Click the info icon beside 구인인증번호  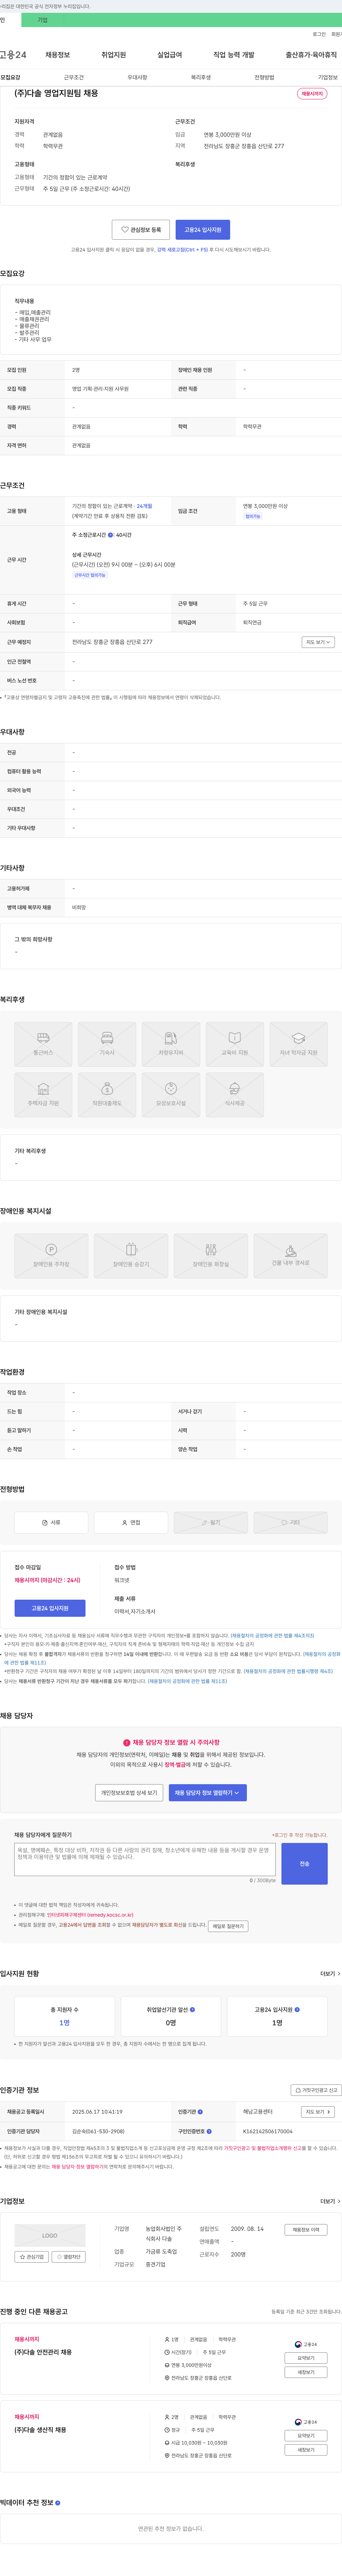tap(209, 2131)
